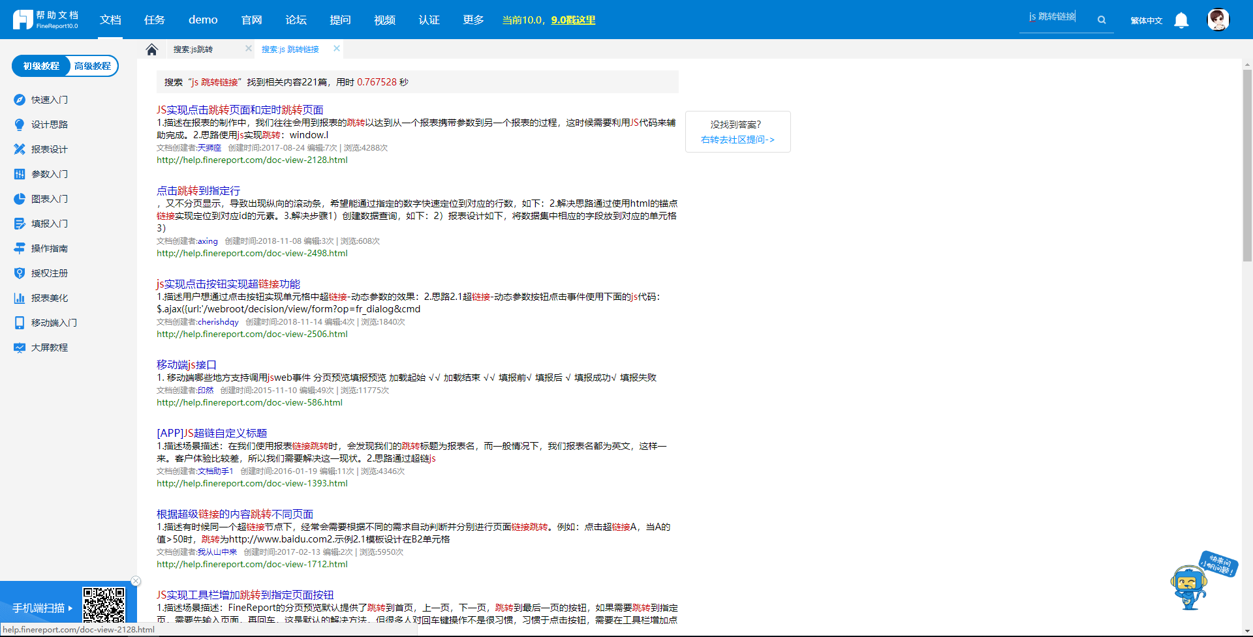
Task: Open the notification bell
Action: coord(1181,20)
